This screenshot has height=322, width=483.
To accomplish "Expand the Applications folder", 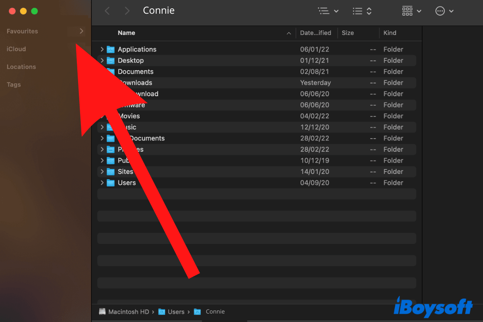I will [102, 49].
